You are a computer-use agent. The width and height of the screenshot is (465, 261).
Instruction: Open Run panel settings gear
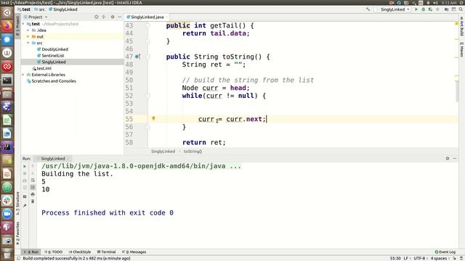coord(448,159)
